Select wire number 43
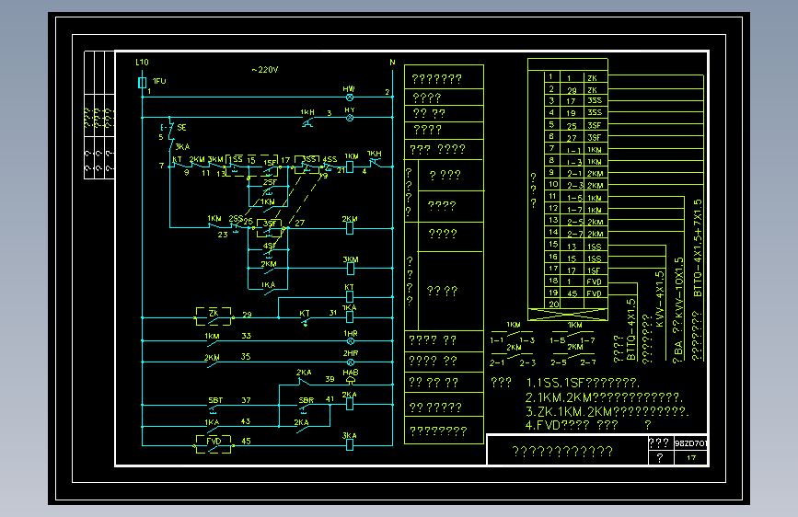 [x=246, y=421]
